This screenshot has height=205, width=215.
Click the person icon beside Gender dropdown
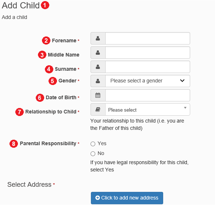pyautogui.click(x=98, y=81)
